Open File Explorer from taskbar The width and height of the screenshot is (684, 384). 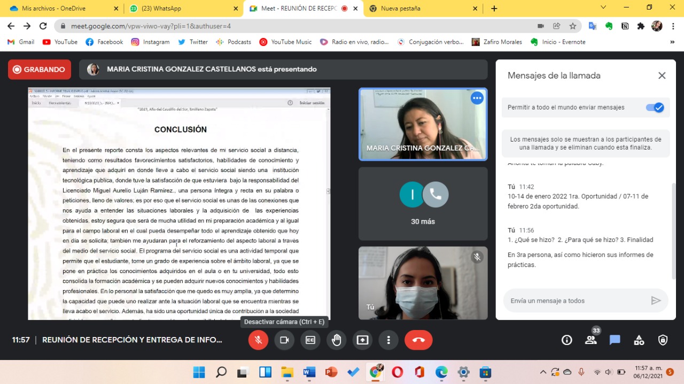(287, 372)
